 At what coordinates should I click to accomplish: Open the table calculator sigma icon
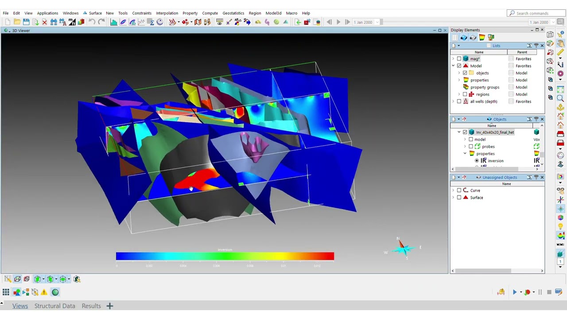click(151, 22)
